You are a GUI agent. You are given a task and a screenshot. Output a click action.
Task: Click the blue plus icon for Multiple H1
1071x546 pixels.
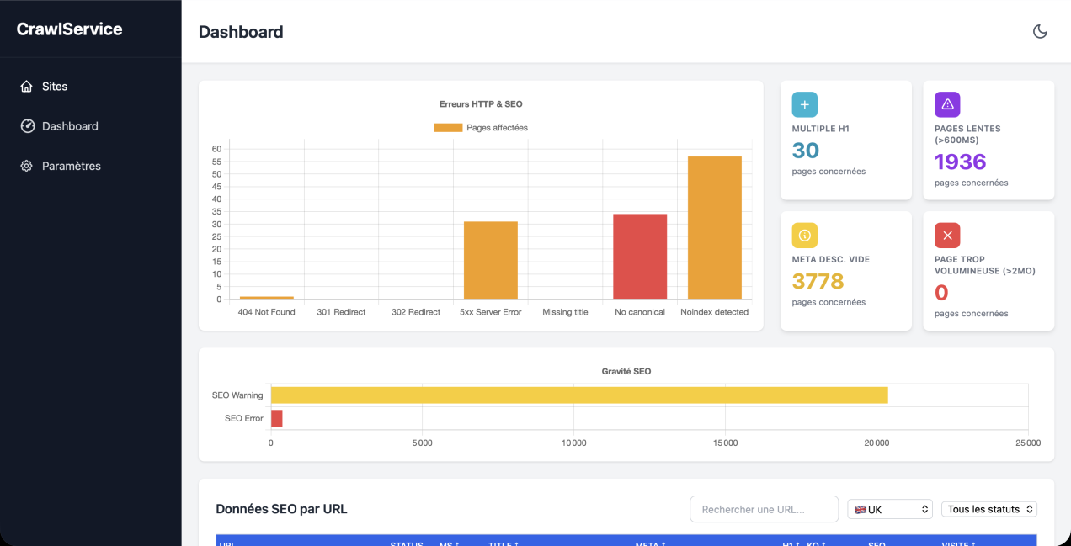pyautogui.click(x=804, y=104)
